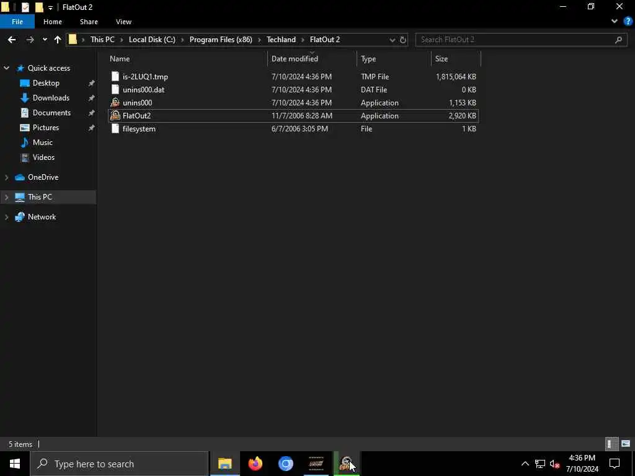
Task: Click the volume muted tray icon
Action: pos(554,464)
